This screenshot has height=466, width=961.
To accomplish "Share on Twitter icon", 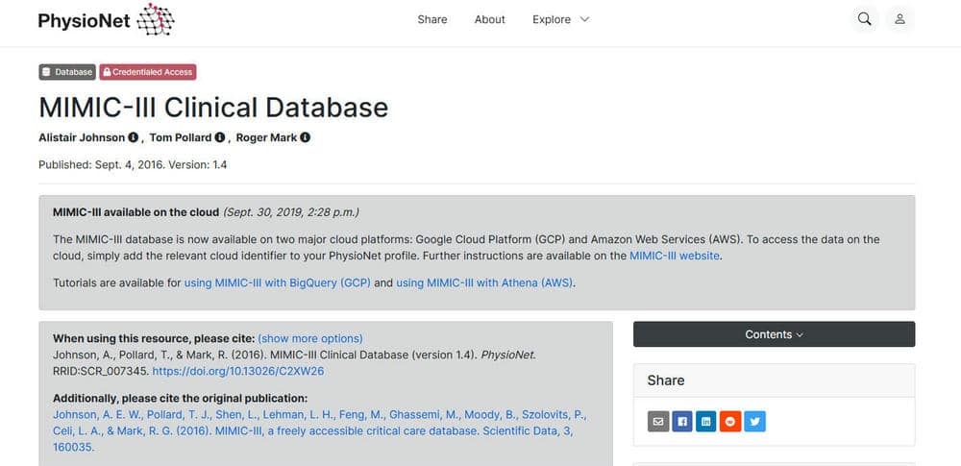I will [754, 421].
